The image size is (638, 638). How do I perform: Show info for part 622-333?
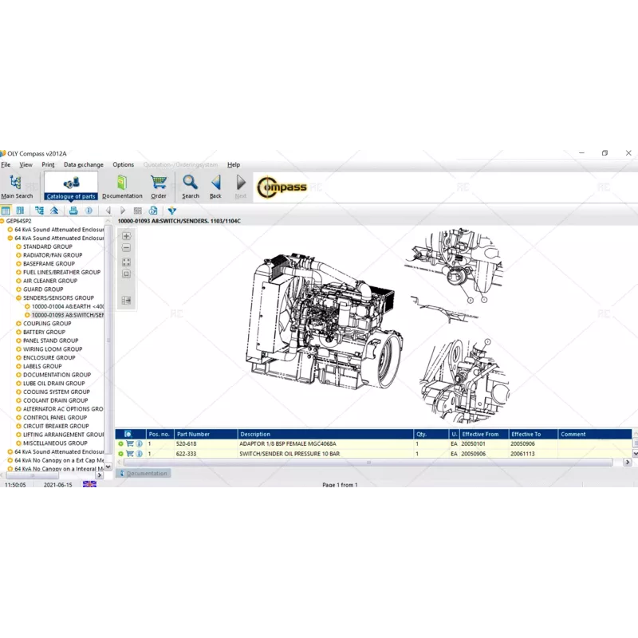139,454
